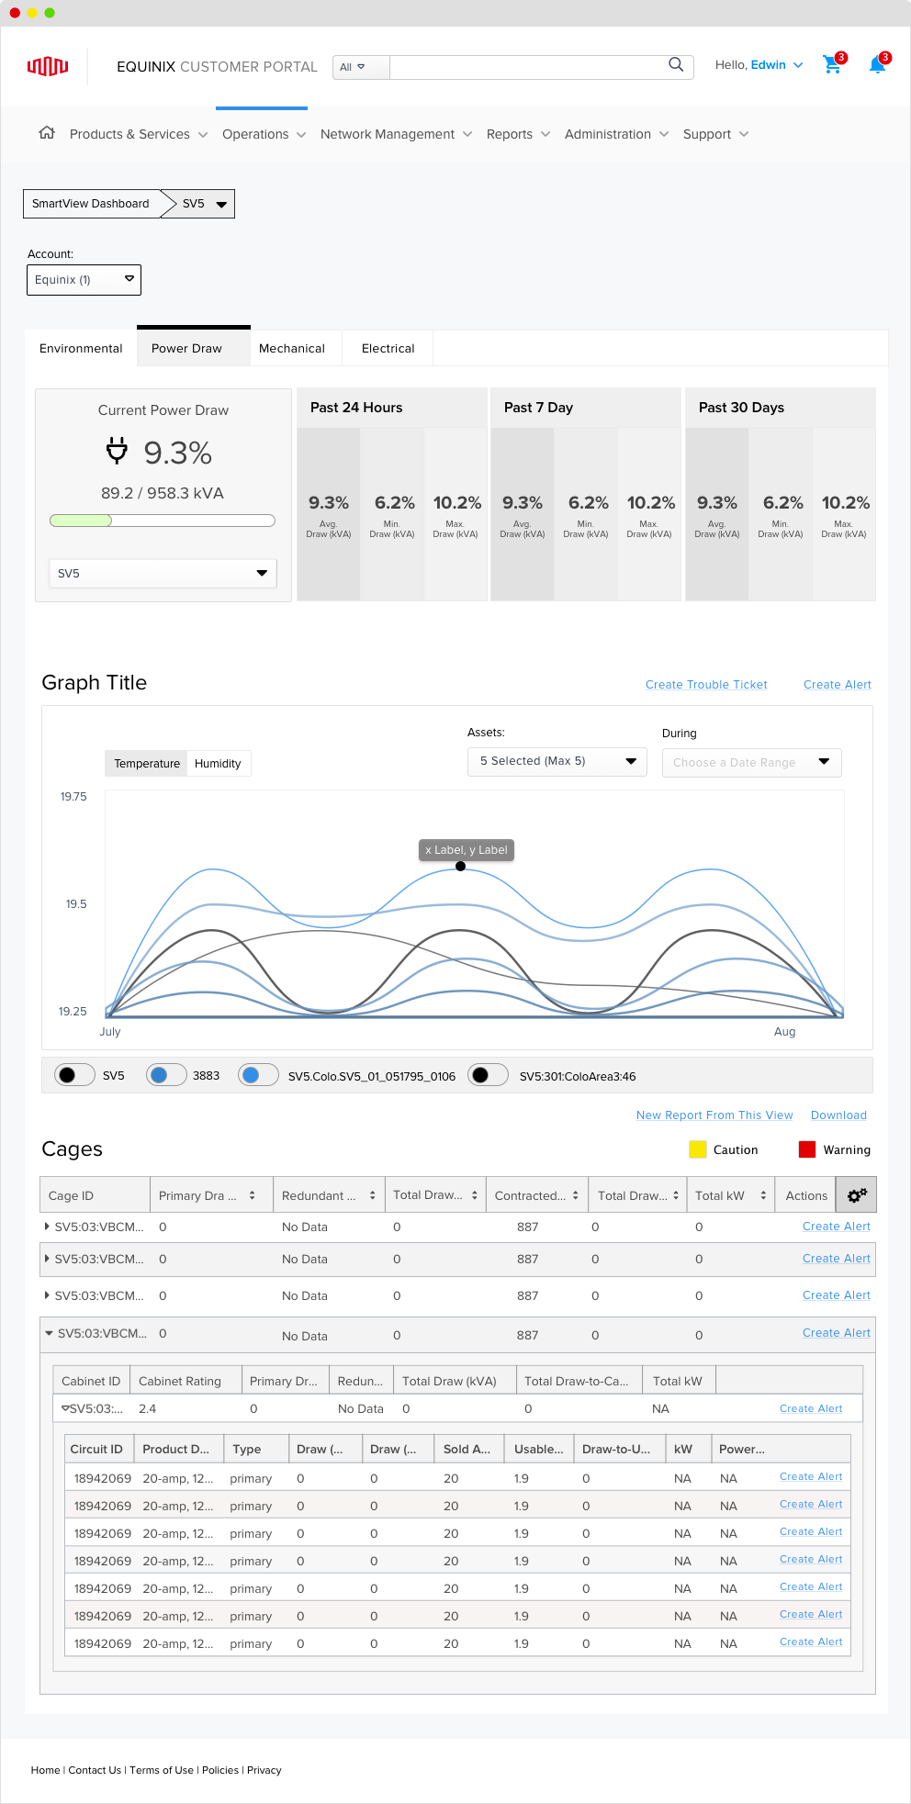Switch to Electrical tab

click(x=388, y=348)
